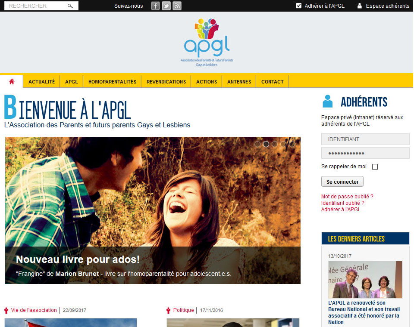Follow the Mot de passe oublié link
This screenshot has width=414, height=327.
[x=347, y=197]
